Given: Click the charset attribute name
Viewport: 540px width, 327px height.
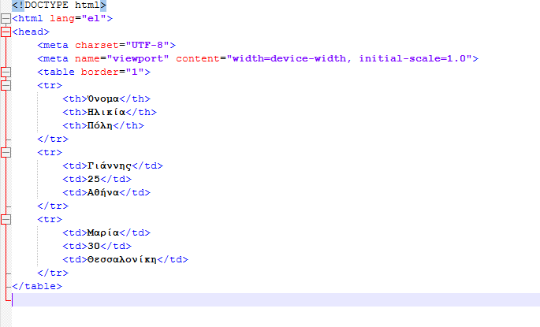Looking at the screenshot, I should pos(97,45).
